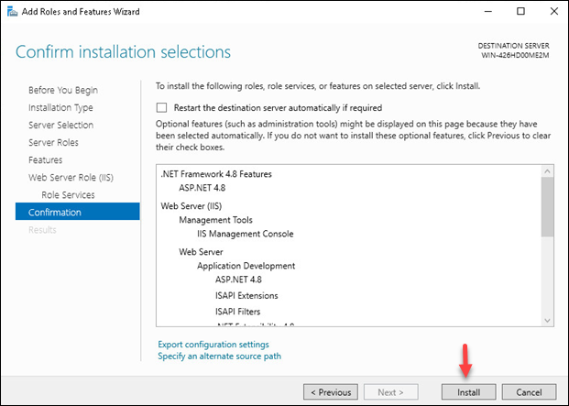Open Export configuration settings link
Viewport: 569px width, 406px height.
(213, 344)
